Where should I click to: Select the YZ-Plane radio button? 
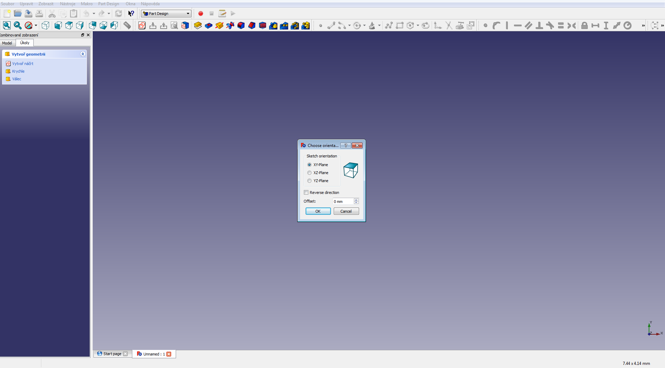pyautogui.click(x=309, y=181)
